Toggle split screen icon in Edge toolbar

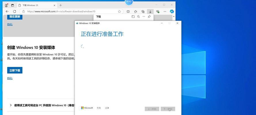(128, 11)
